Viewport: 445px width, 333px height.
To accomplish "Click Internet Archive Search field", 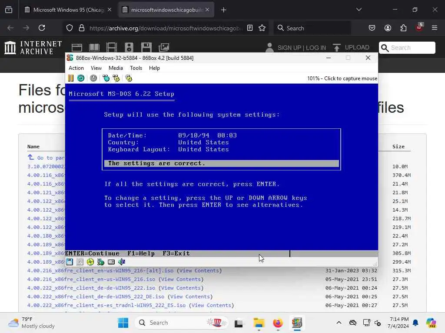I will click(407, 48).
